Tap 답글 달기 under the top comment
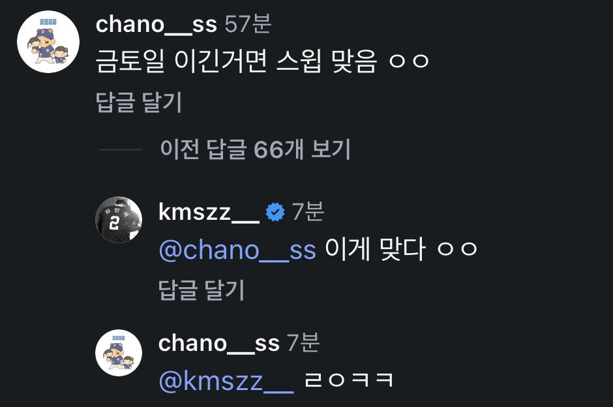The width and height of the screenshot is (613, 407). 139,102
